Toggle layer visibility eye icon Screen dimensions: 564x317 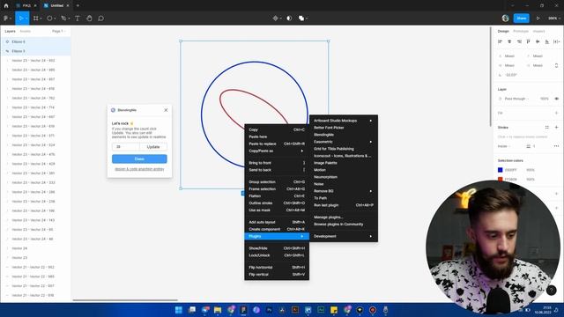556,99
